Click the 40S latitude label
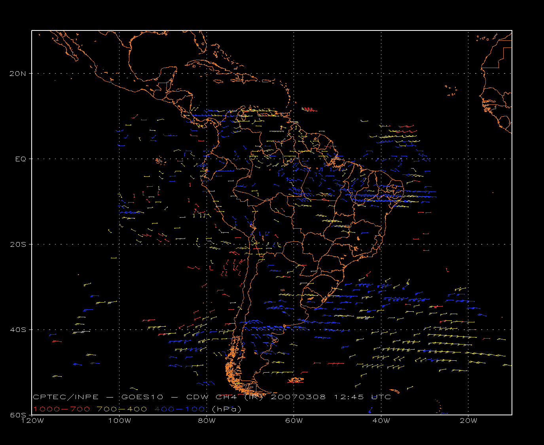544x445 pixels. pos(18,330)
